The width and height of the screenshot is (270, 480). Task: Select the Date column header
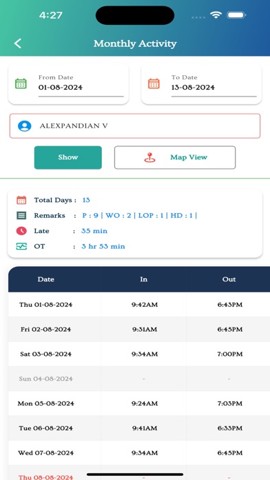coord(46,279)
